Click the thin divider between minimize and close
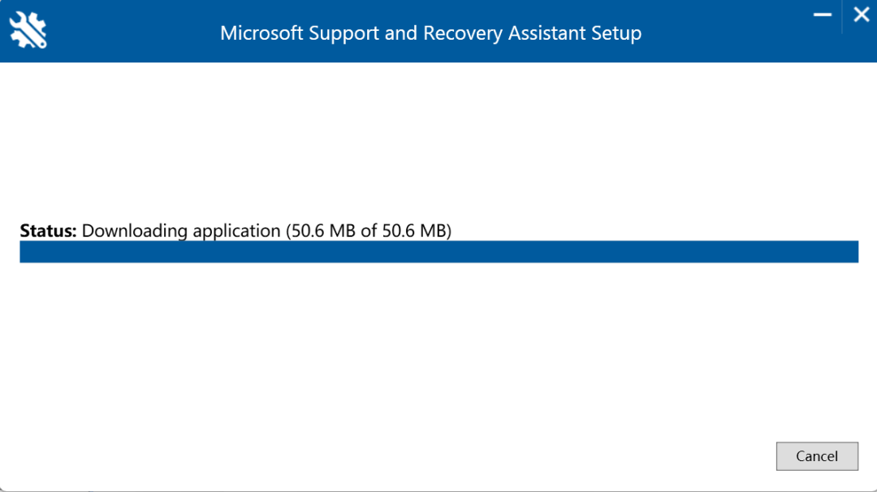Viewport: 877px width, 492px height. tap(842, 15)
